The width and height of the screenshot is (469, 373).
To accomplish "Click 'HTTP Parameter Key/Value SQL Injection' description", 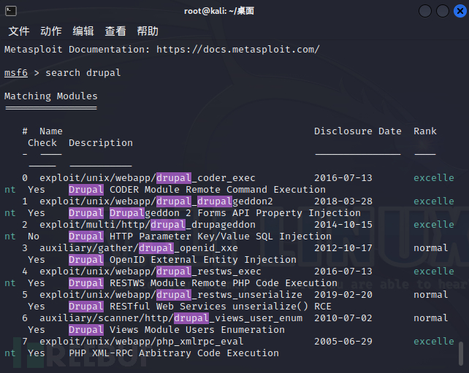I will [221, 236].
